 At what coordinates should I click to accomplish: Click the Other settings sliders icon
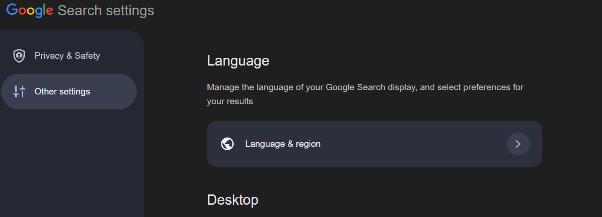coord(19,91)
